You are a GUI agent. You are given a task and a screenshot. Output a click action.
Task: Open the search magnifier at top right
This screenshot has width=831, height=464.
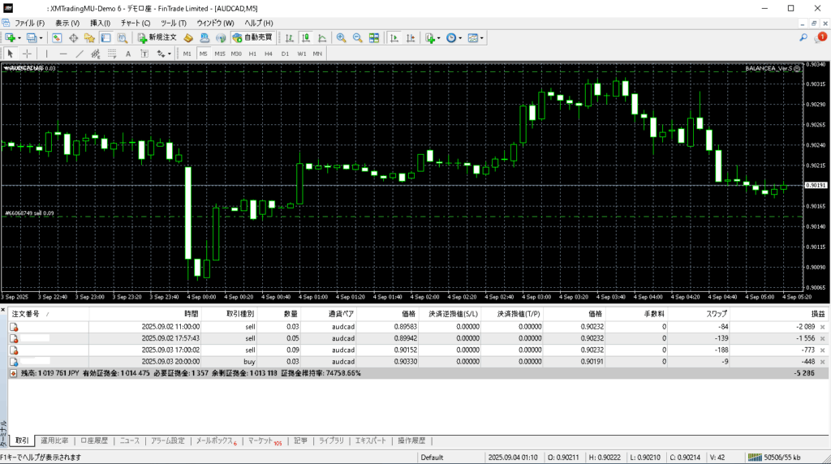click(x=803, y=37)
